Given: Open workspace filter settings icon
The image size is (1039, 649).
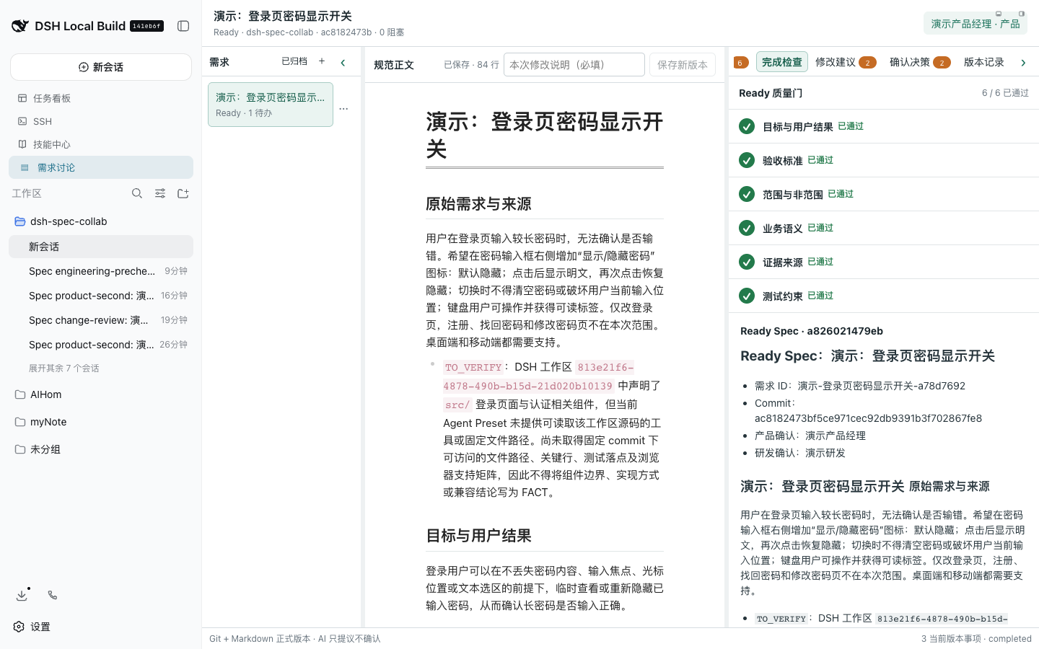Looking at the screenshot, I should tap(160, 193).
